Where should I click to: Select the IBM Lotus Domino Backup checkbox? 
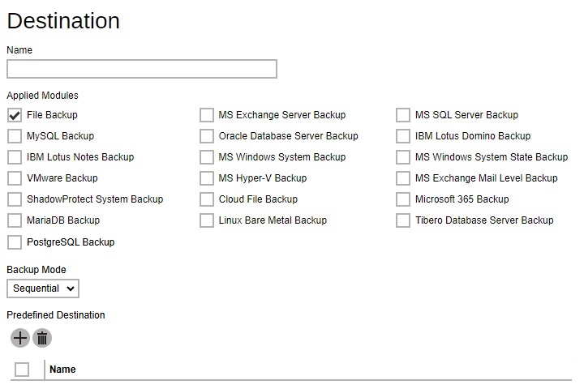click(403, 136)
